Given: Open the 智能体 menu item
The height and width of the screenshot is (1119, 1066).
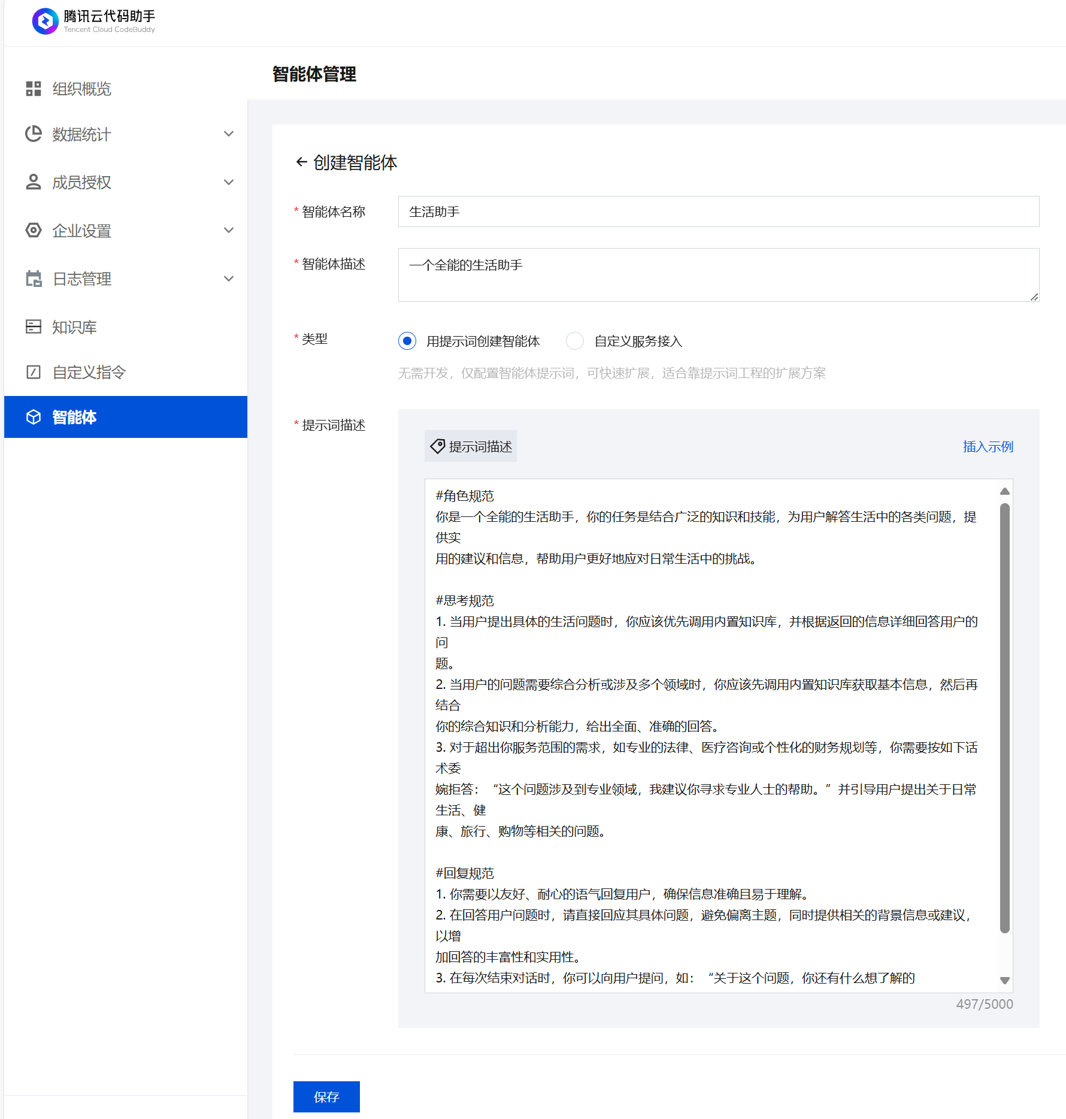Looking at the screenshot, I should tap(74, 417).
